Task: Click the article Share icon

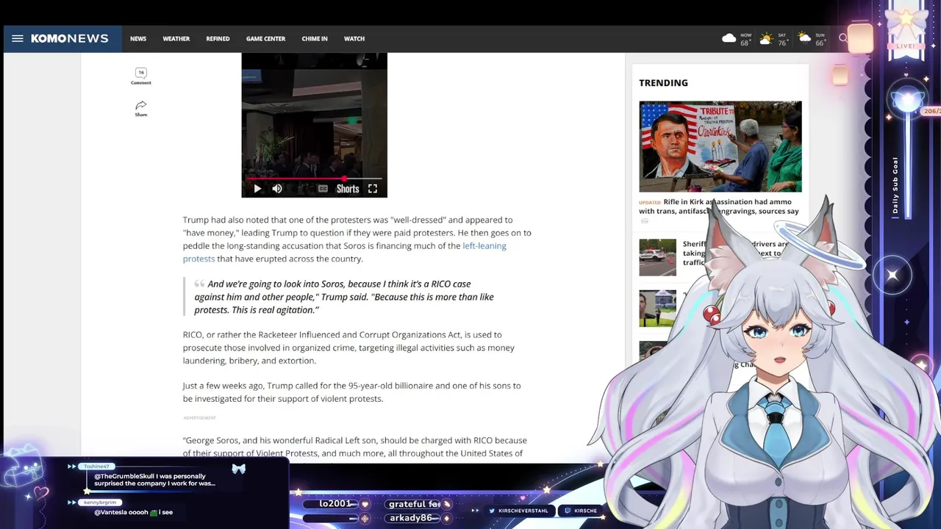Action: coord(141,109)
